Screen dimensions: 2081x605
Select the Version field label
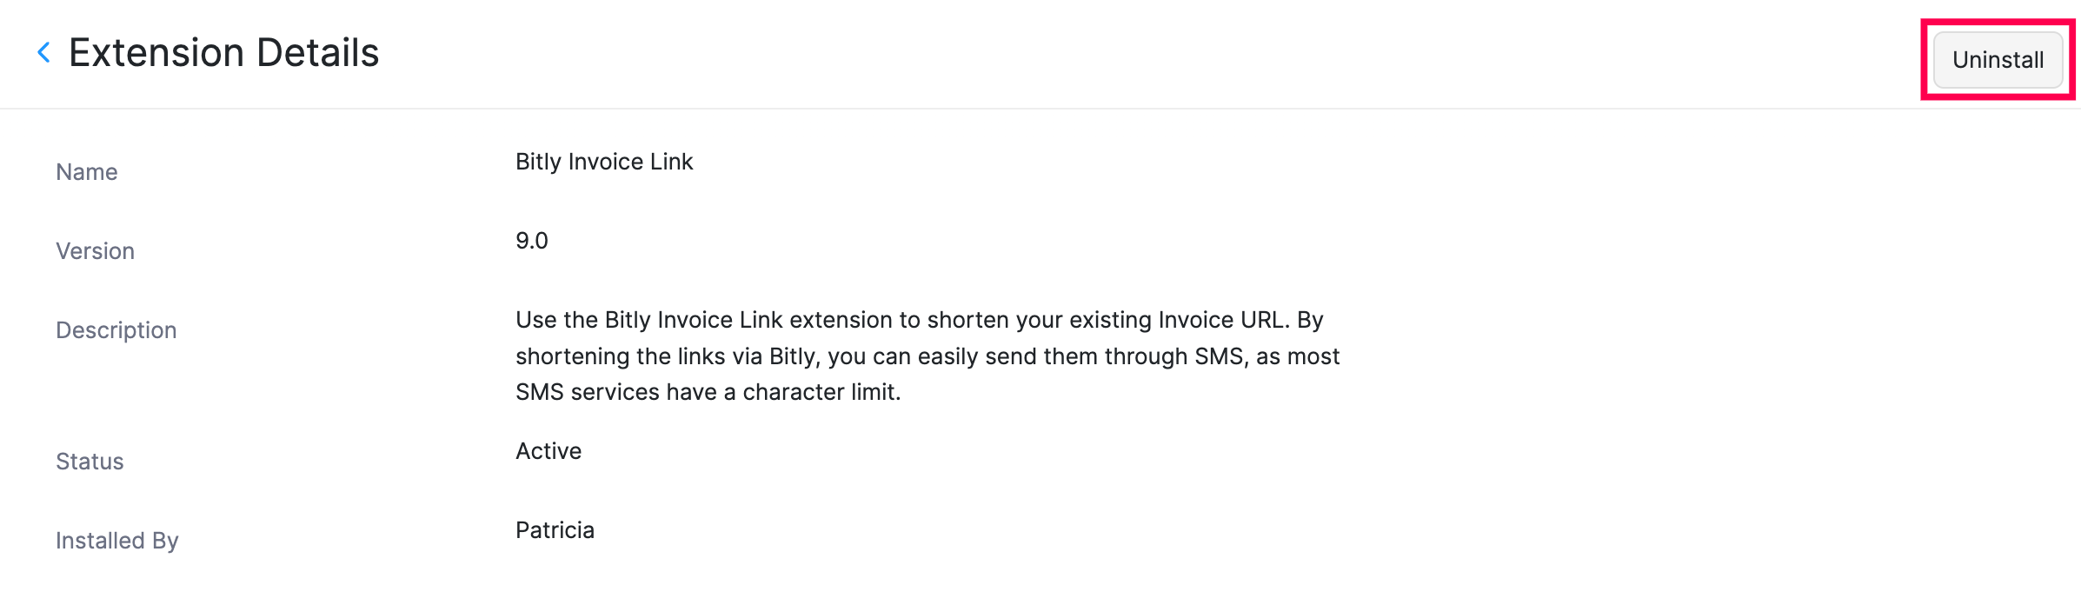95,251
